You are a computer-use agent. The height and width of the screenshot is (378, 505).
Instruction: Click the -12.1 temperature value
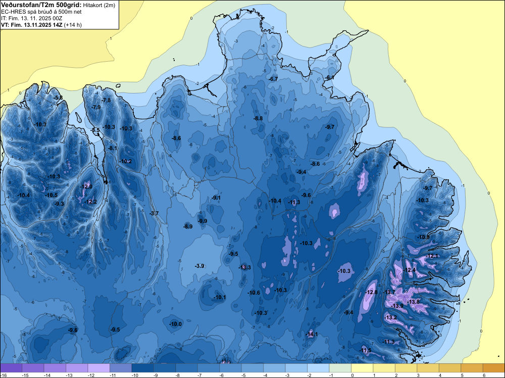432,256
